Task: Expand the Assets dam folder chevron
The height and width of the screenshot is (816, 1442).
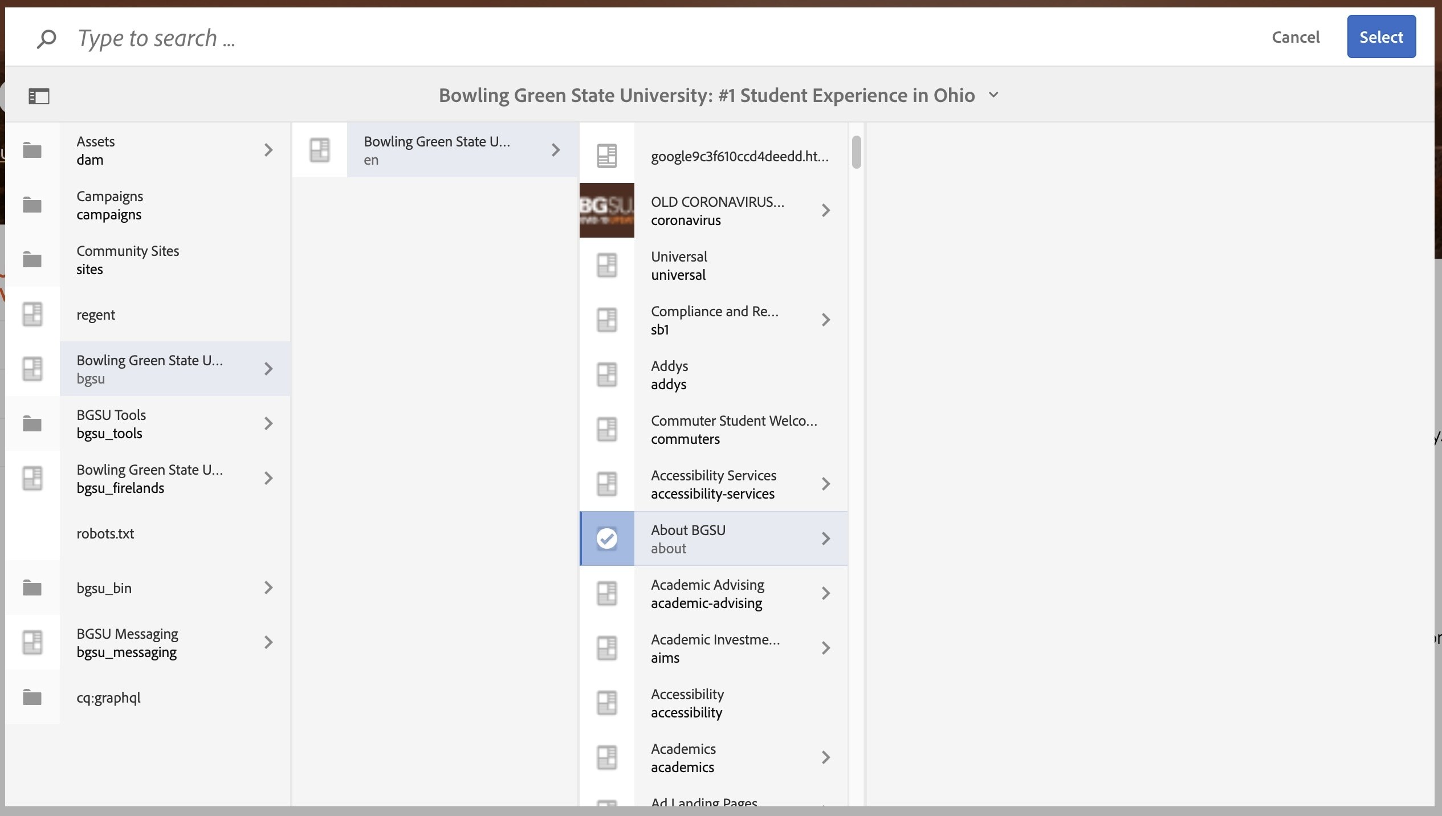Action: 268,150
